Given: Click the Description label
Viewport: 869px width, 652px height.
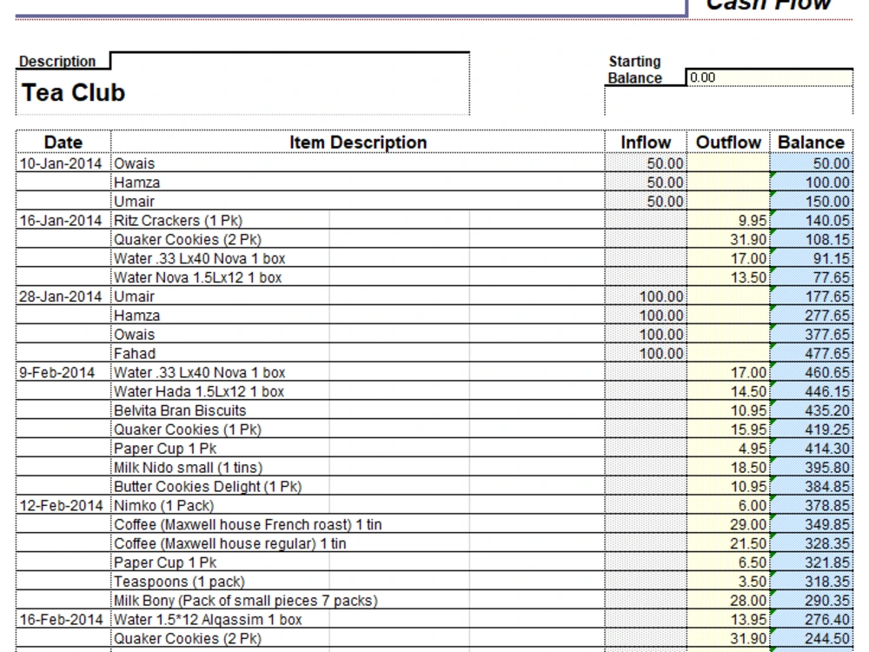Looking at the screenshot, I should [x=57, y=62].
